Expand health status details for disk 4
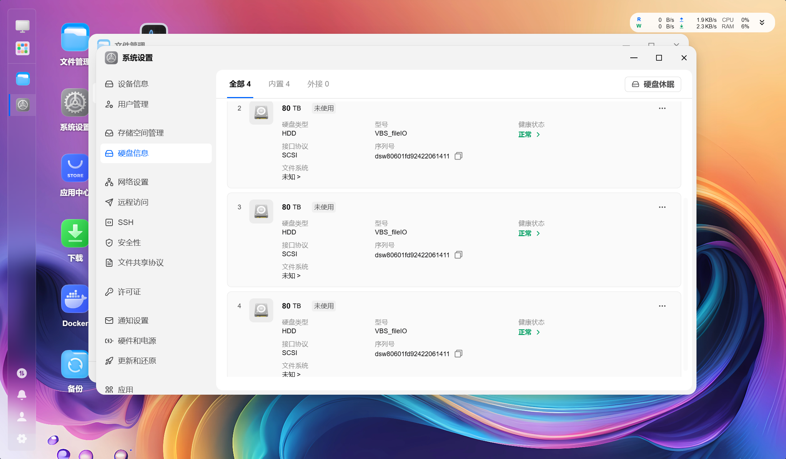Image resolution: width=786 pixels, height=459 pixels. pyautogui.click(x=529, y=332)
